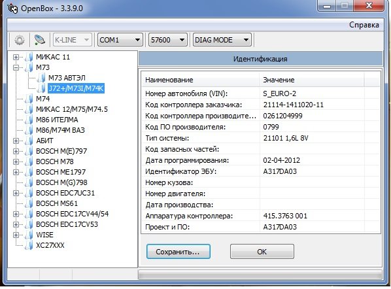Collapse the M73 tree node

click(x=16, y=67)
